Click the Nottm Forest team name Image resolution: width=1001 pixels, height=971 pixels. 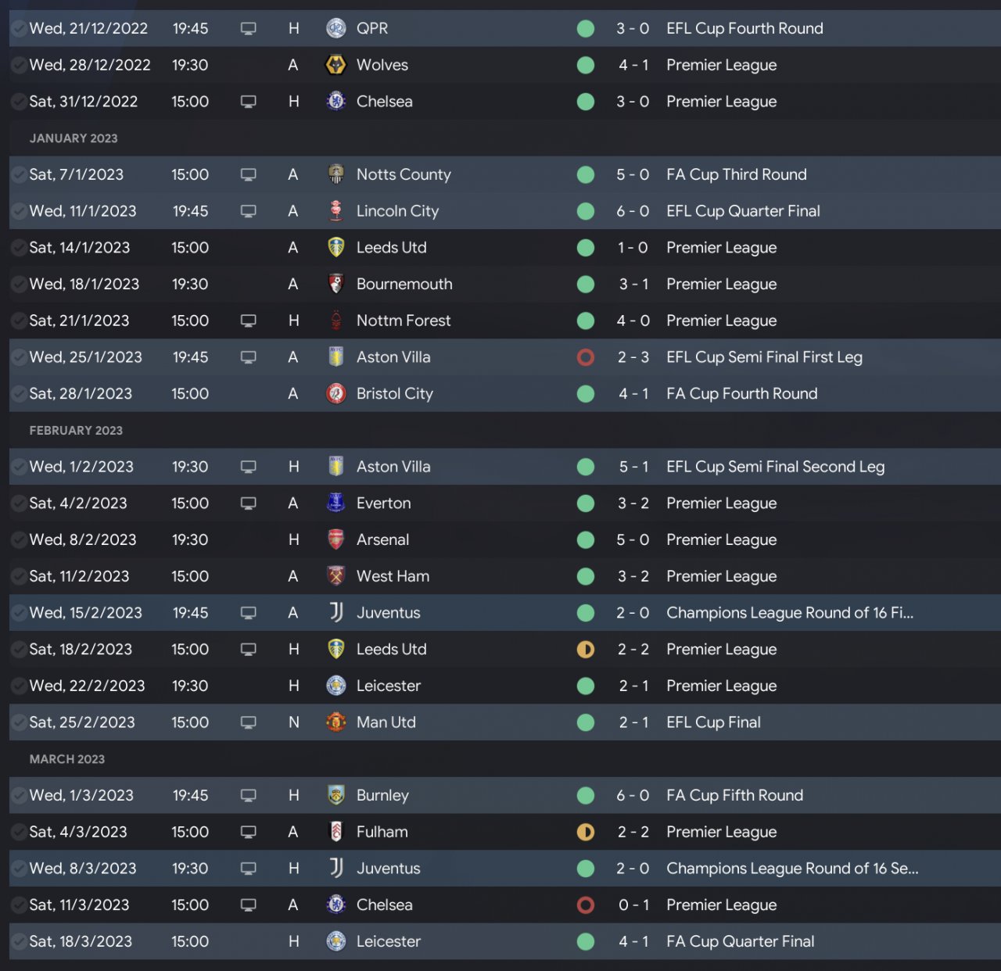pyautogui.click(x=404, y=321)
